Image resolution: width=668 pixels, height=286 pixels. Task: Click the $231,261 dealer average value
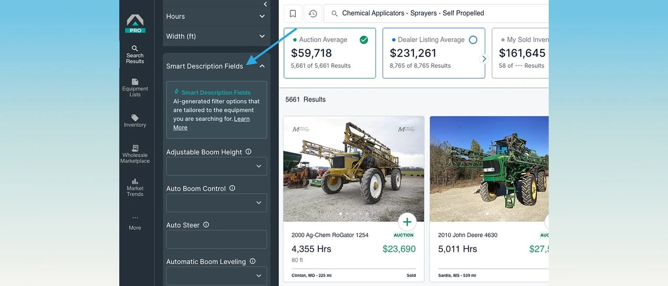point(413,53)
